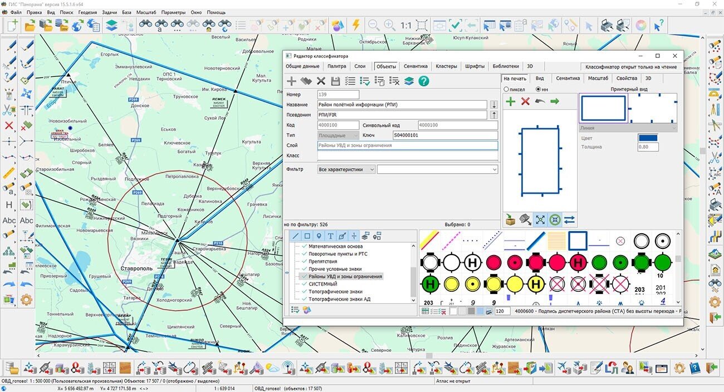724x392 pixels.
Task: Open the "Все характеристики" filter dropdown
Action: (346, 169)
